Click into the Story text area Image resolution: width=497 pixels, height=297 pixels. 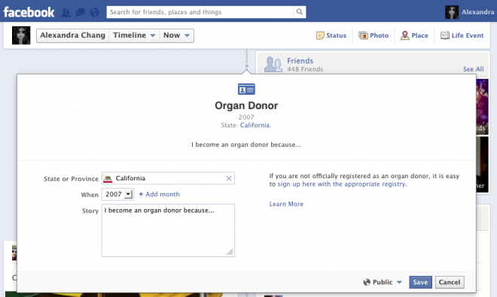tap(168, 231)
